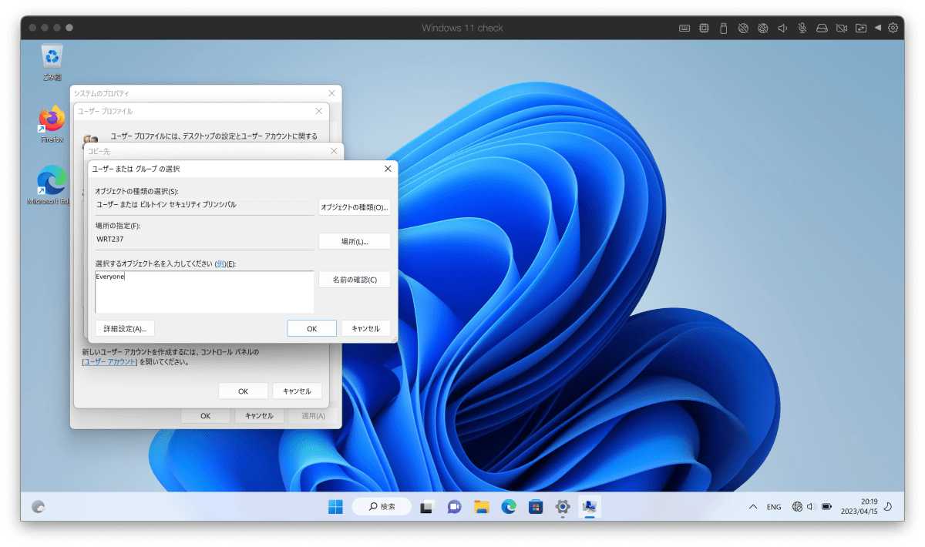
Task: Click the 場所(L)... button
Action: (x=355, y=241)
